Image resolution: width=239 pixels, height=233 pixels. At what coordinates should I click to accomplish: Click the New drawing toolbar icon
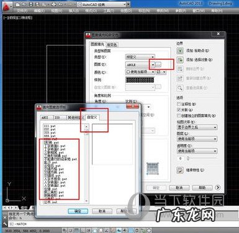click(x=18, y=4)
